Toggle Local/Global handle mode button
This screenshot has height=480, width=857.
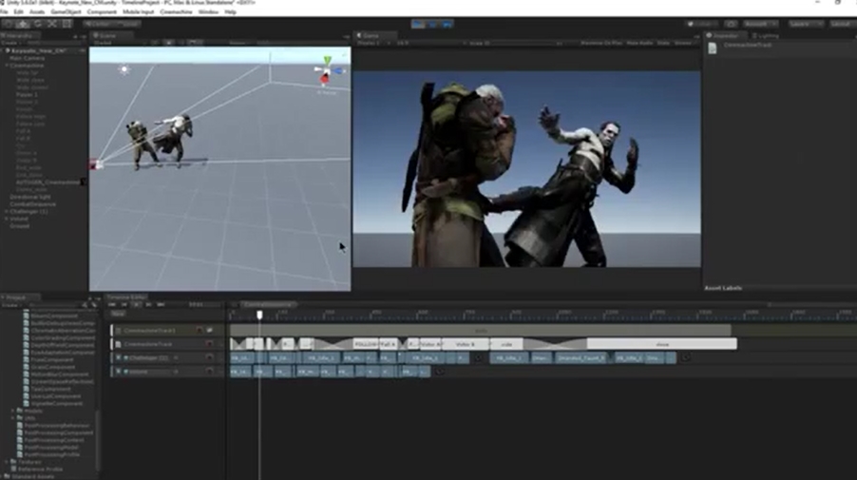[x=126, y=24]
